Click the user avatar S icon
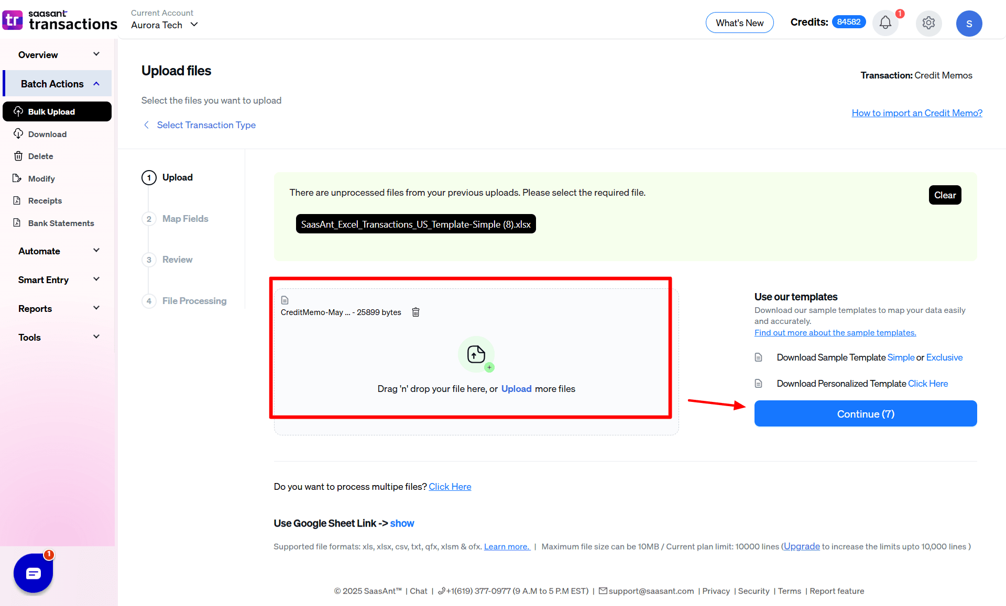The height and width of the screenshot is (606, 1006). (x=969, y=24)
